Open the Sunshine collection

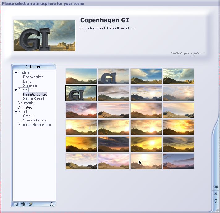[30, 86]
